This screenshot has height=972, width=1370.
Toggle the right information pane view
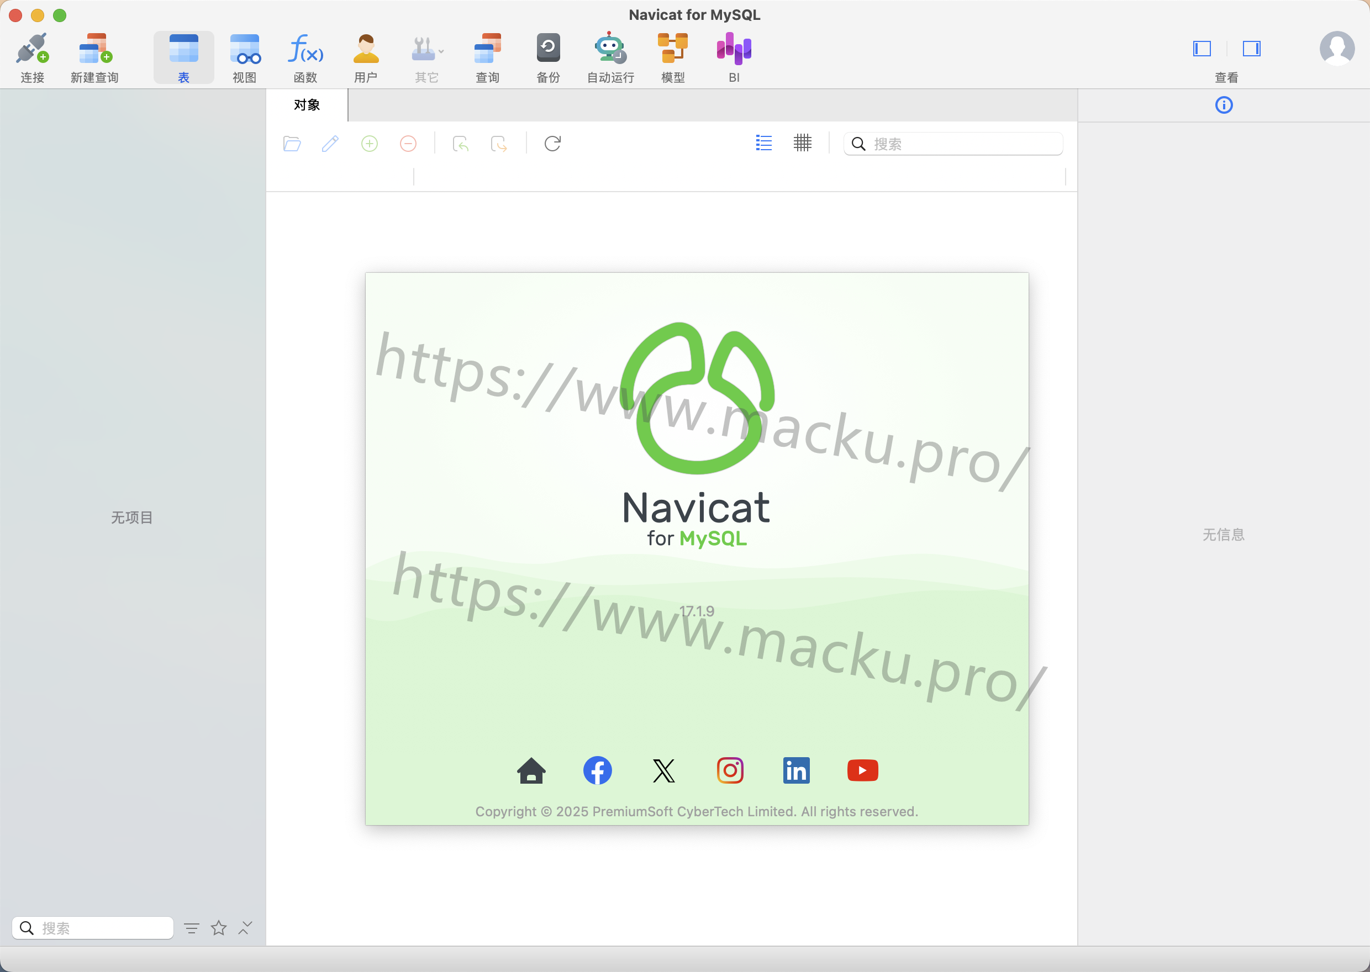tap(1251, 49)
